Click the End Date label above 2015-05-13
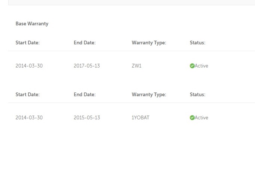255x179 pixels. point(85,95)
